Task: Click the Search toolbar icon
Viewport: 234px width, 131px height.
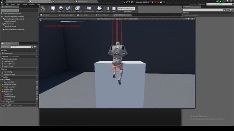Action: pyautogui.click(x=68, y=9)
